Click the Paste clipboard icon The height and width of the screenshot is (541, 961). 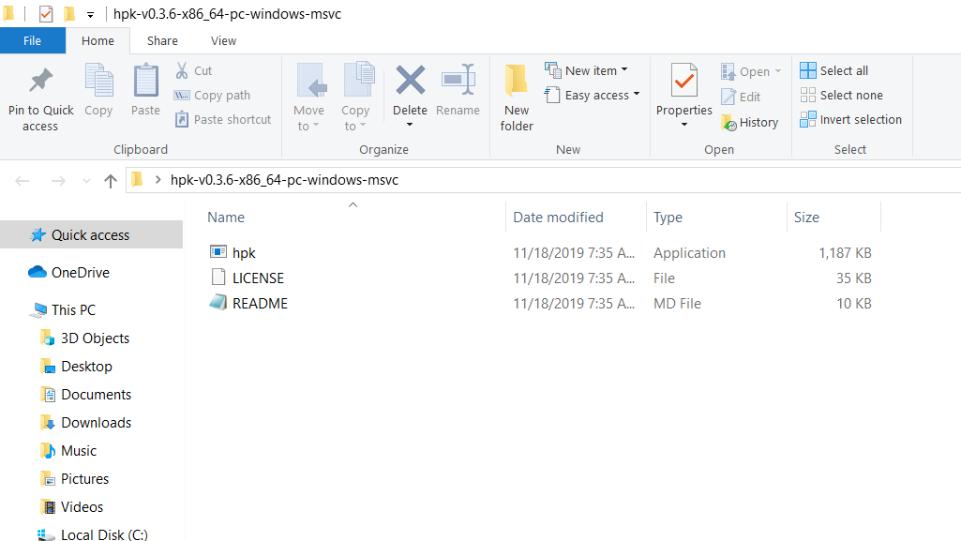[x=146, y=81]
